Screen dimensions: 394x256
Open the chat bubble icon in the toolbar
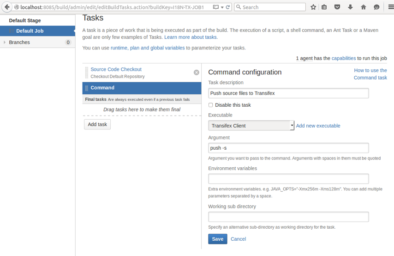pos(376,7)
